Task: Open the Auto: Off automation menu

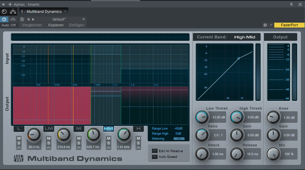Action: click(8, 25)
